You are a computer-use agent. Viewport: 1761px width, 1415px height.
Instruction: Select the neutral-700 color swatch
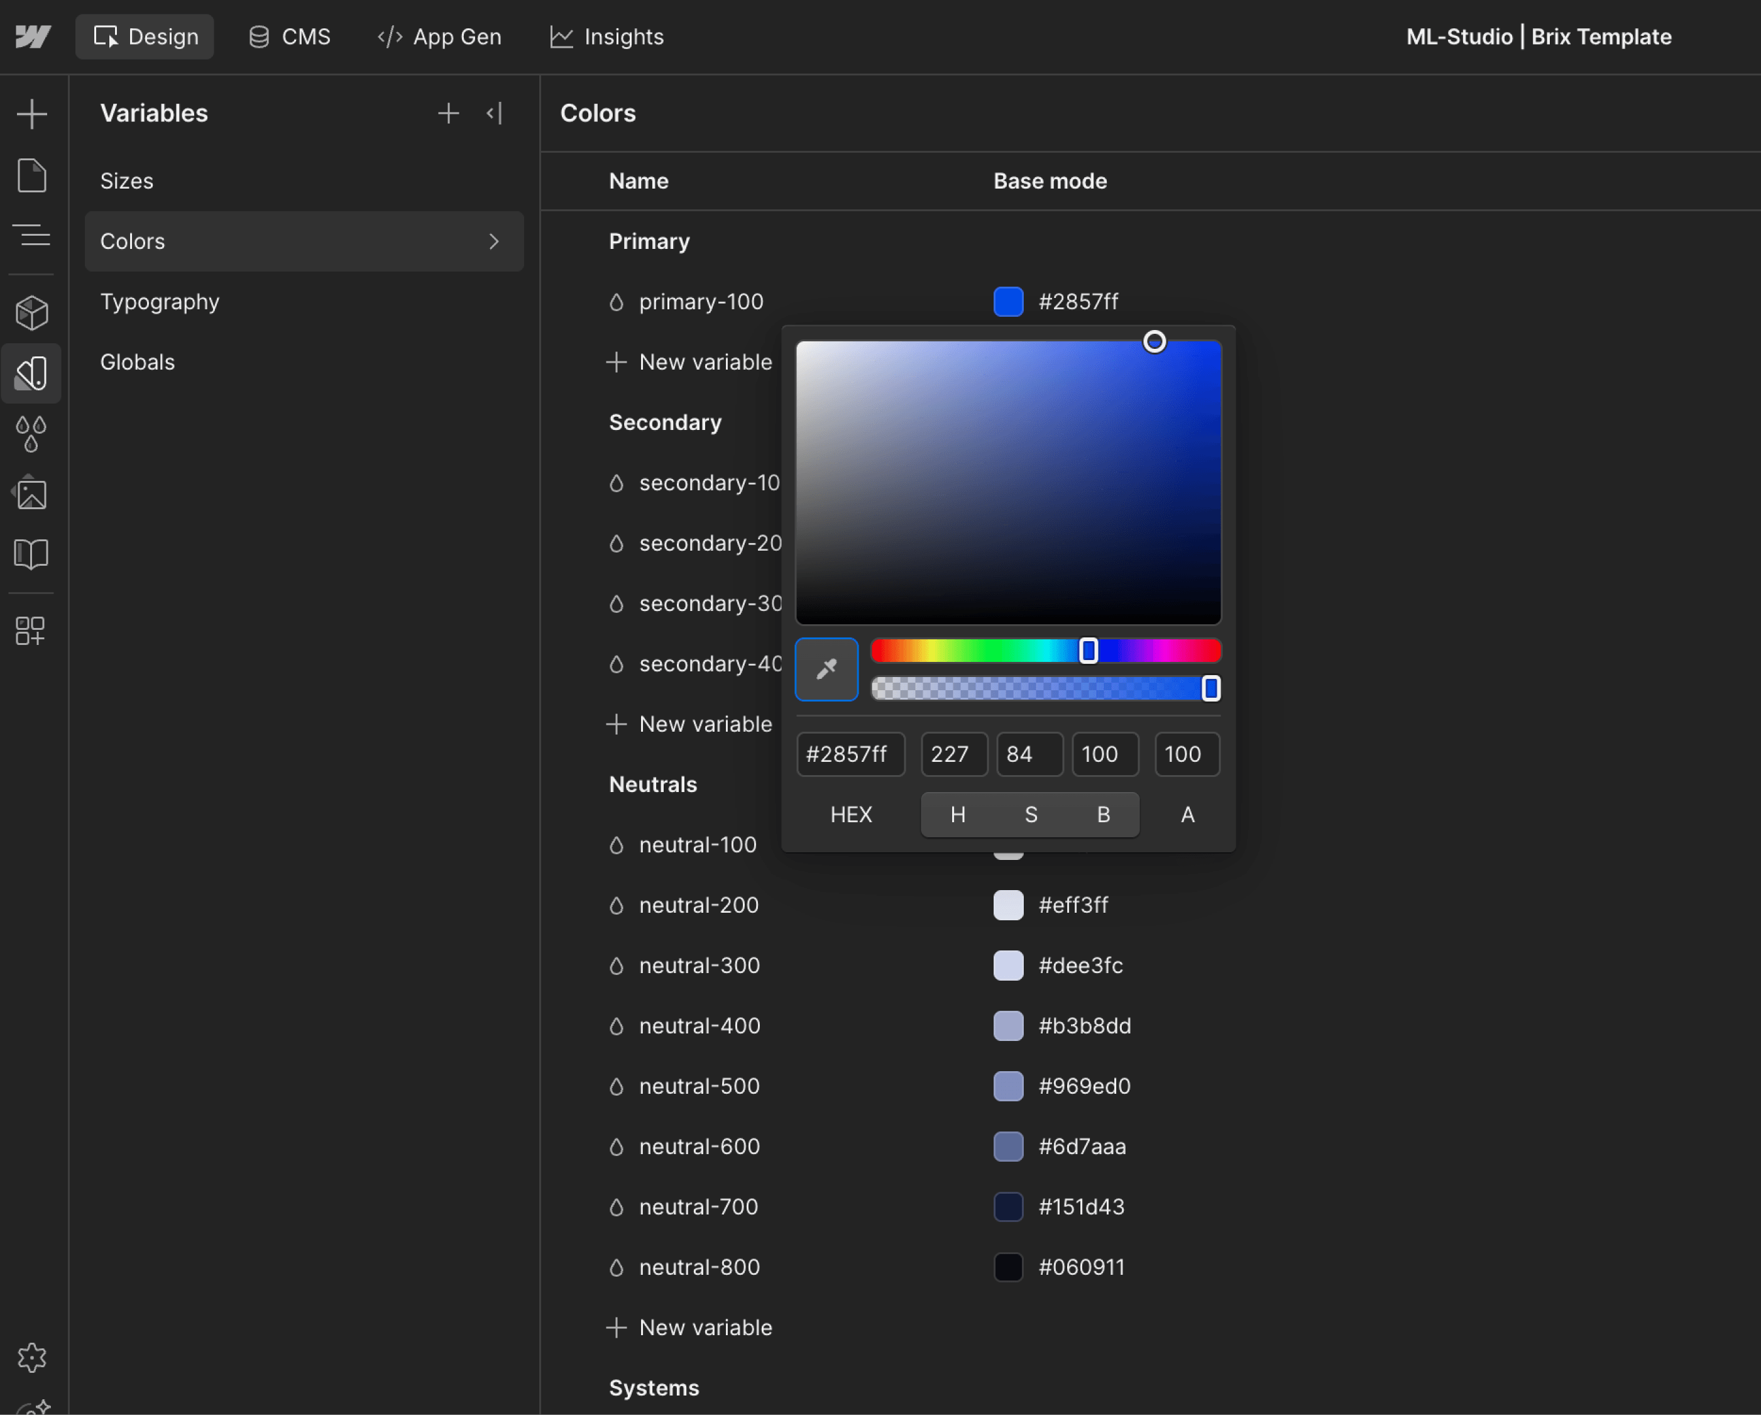coord(1008,1207)
